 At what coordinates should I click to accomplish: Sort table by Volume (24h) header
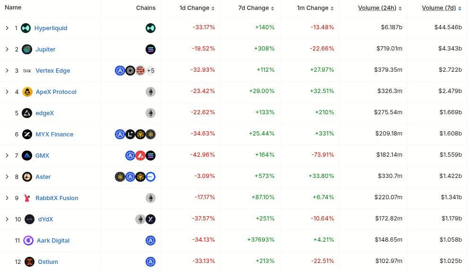click(379, 8)
